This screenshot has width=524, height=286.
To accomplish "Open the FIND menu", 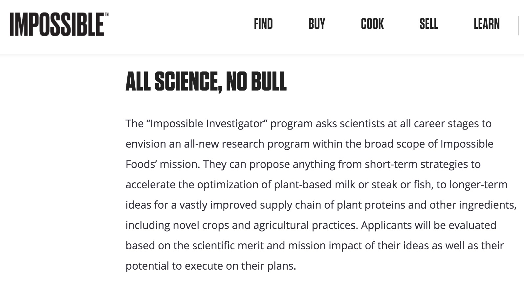I will point(263,24).
